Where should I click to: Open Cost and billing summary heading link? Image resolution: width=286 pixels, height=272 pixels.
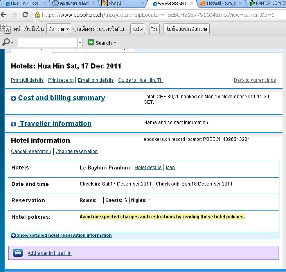pos(62,98)
